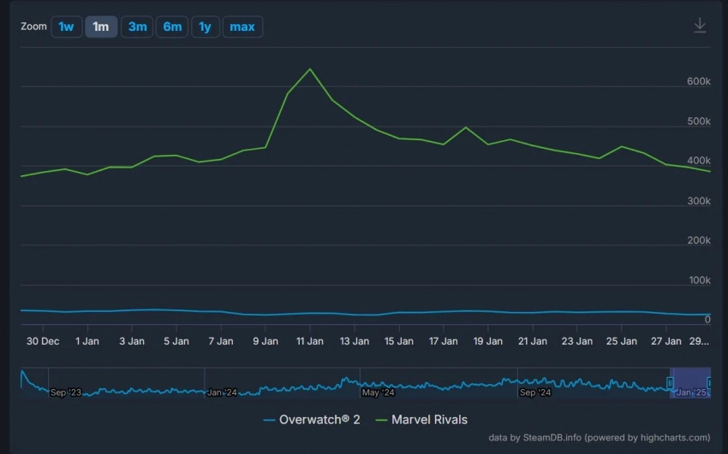Click the highlighted Jan '25 navigator window
Screen dimensions: 728x454
pos(690,382)
